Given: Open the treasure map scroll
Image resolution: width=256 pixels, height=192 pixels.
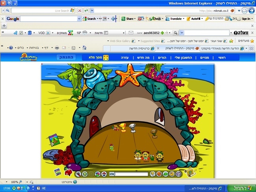Looking at the screenshot, I should click(x=190, y=173).
